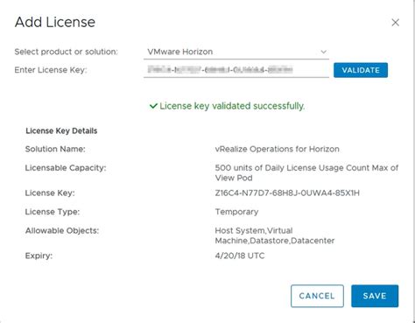Validate the entered license key
Image resolution: width=415 pixels, height=323 pixels.
coord(361,70)
